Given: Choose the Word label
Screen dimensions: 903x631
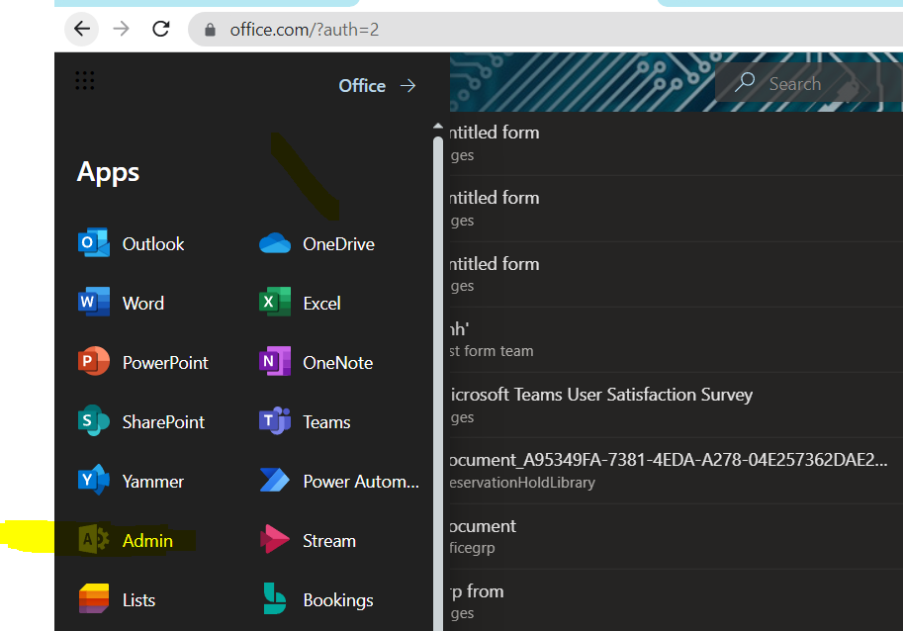Looking at the screenshot, I should coord(143,304).
